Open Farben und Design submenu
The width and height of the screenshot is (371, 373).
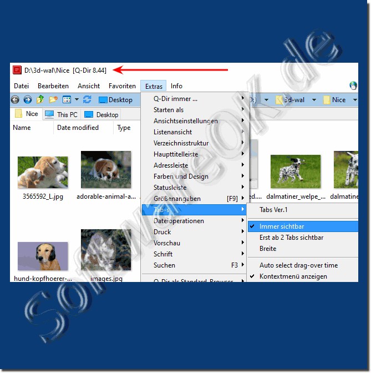tap(195, 177)
